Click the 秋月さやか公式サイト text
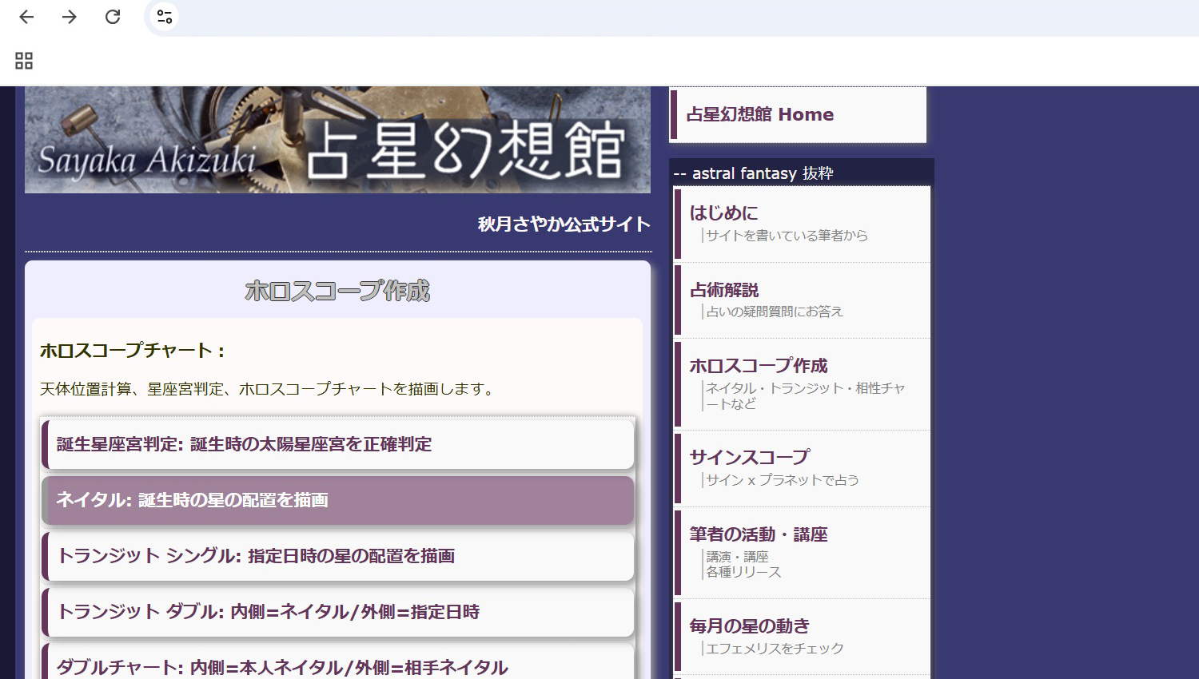The width and height of the screenshot is (1199, 679). pos(564,224)
